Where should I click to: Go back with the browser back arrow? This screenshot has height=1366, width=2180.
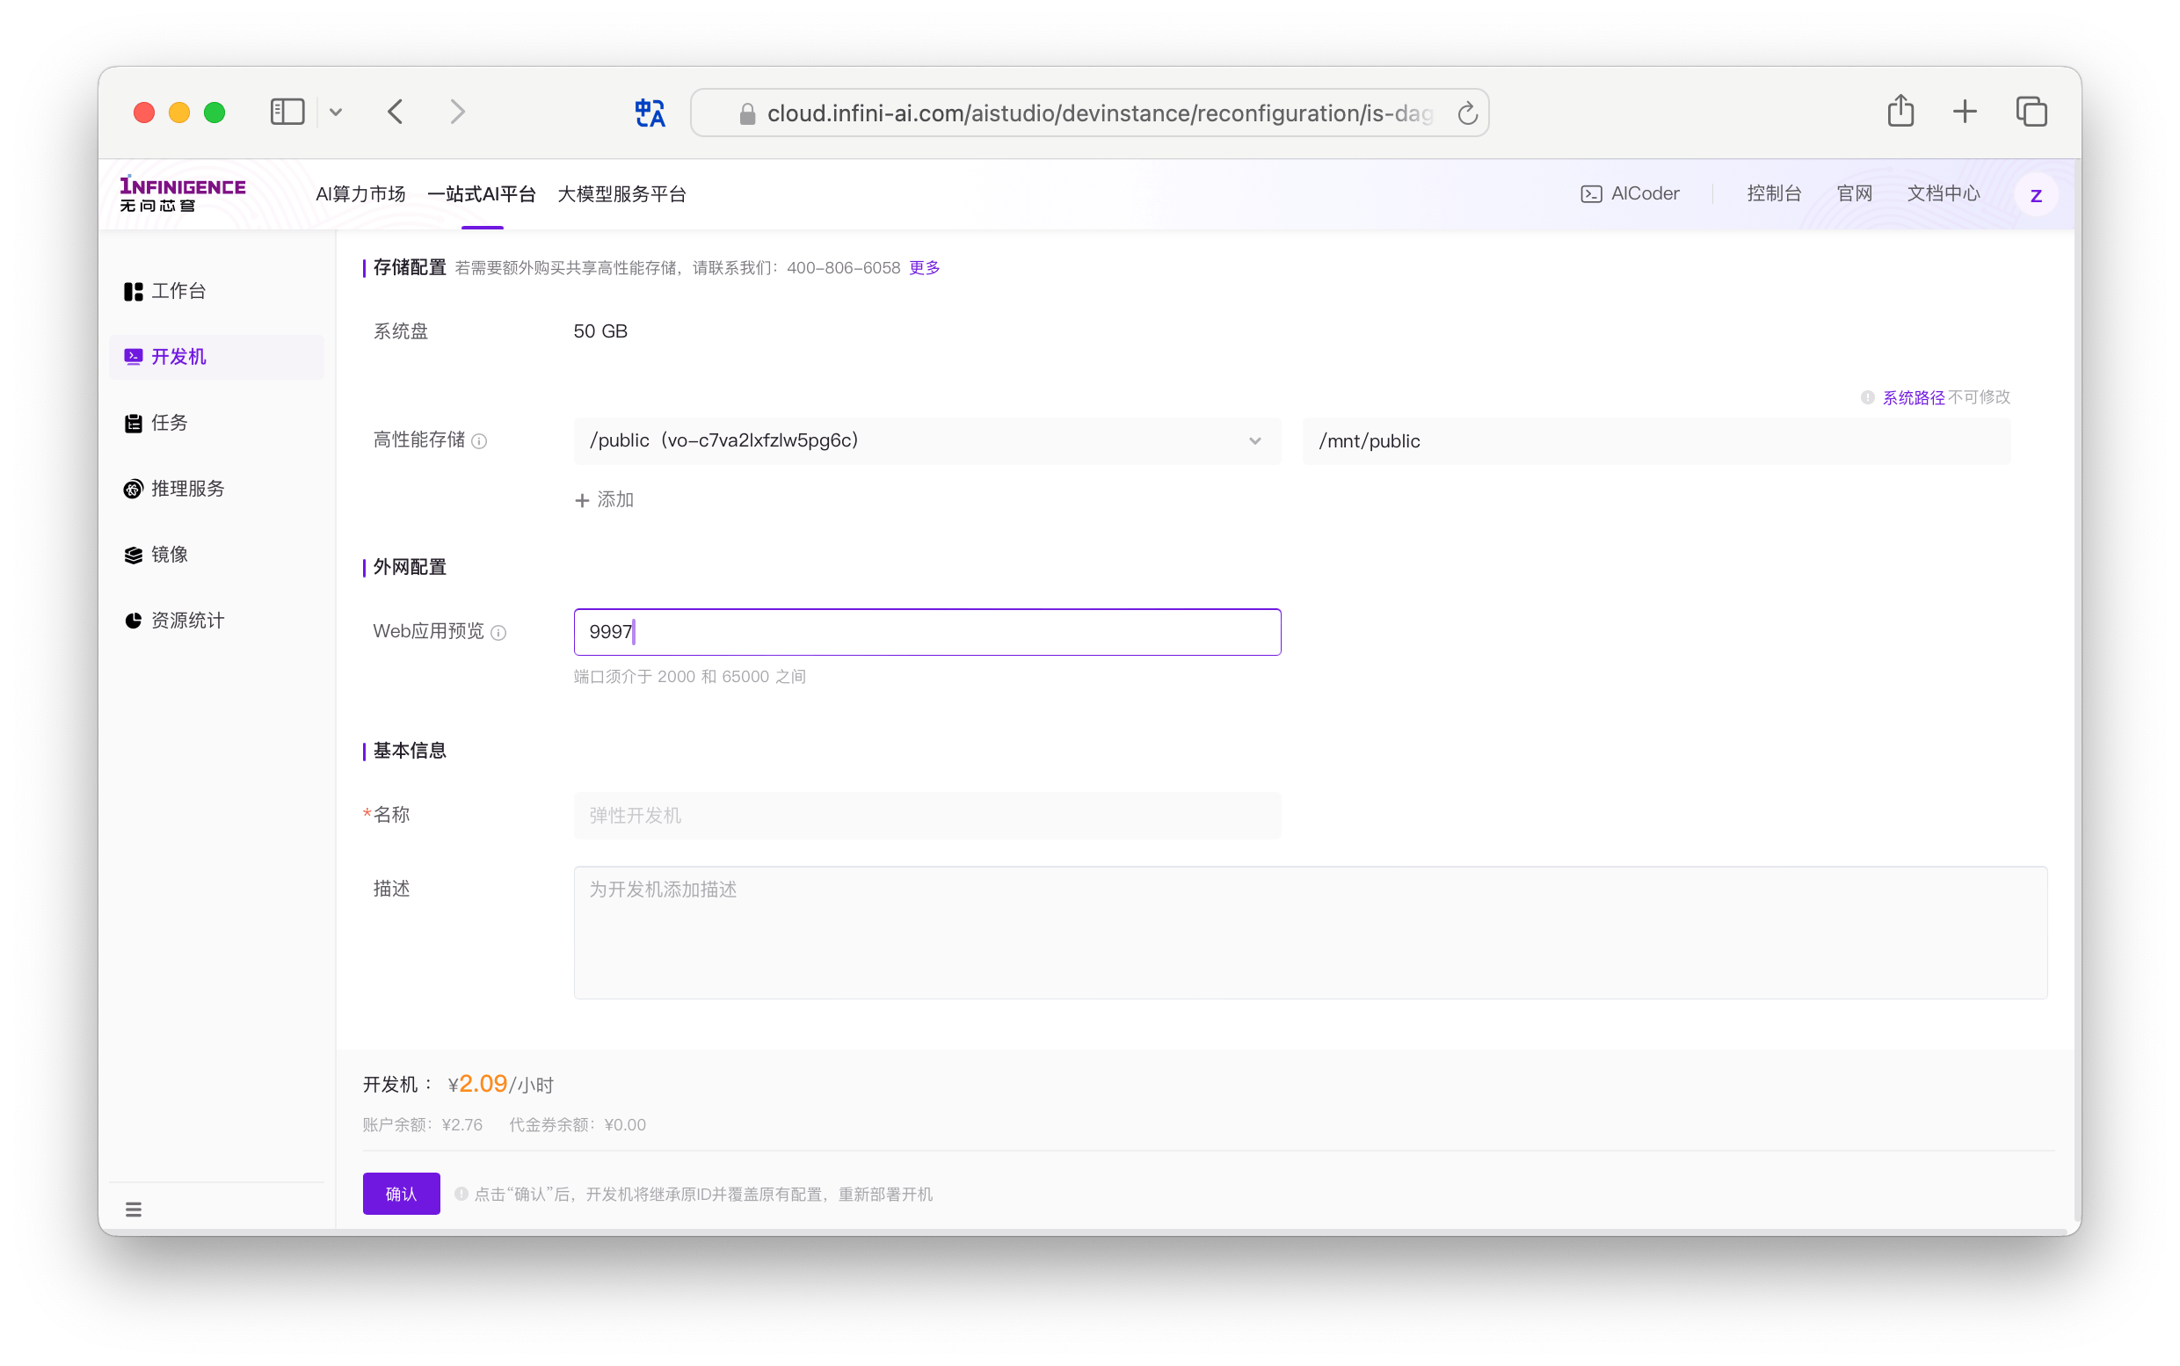(396, 112)
